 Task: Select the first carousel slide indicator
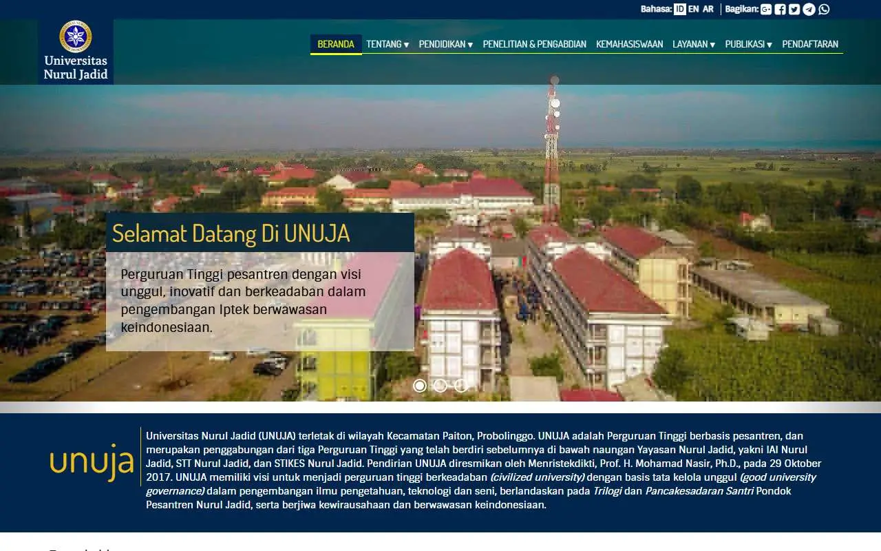click(x=420, y=386)
